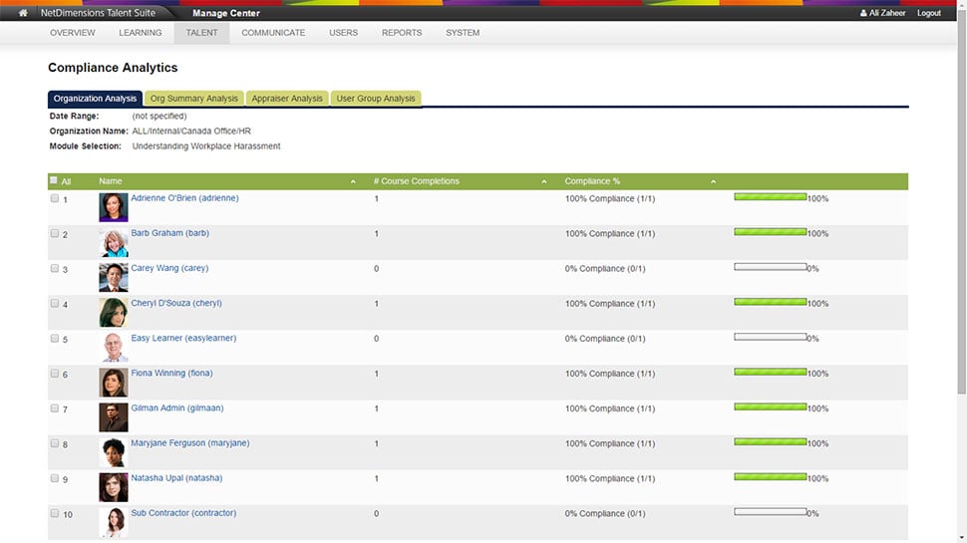Click 'ALL/Internal/Canada Office/HR' organization text
The height and width of the screenshot is (543, 967).
point(191,132)
